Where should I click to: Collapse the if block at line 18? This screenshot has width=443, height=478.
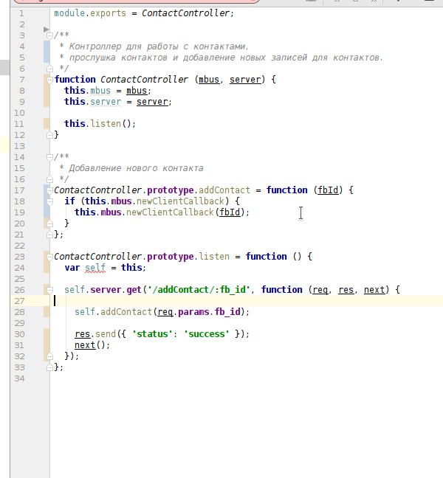coord(49,201)
